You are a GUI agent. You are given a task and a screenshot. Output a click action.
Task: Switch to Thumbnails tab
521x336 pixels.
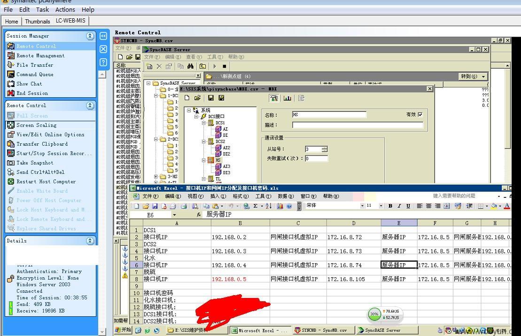[37, 22]
